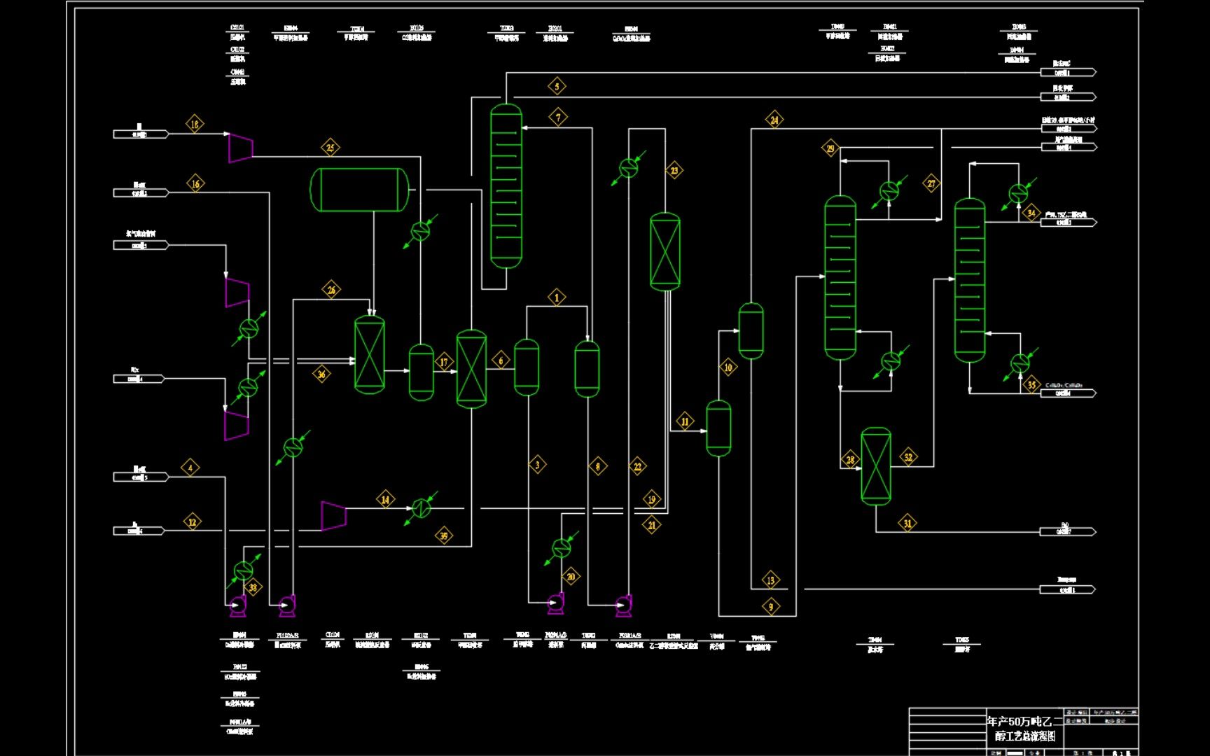Click the packed reactor below stream 23
The height and width of the screenshot is (756, 1210).
pos(665,252)
